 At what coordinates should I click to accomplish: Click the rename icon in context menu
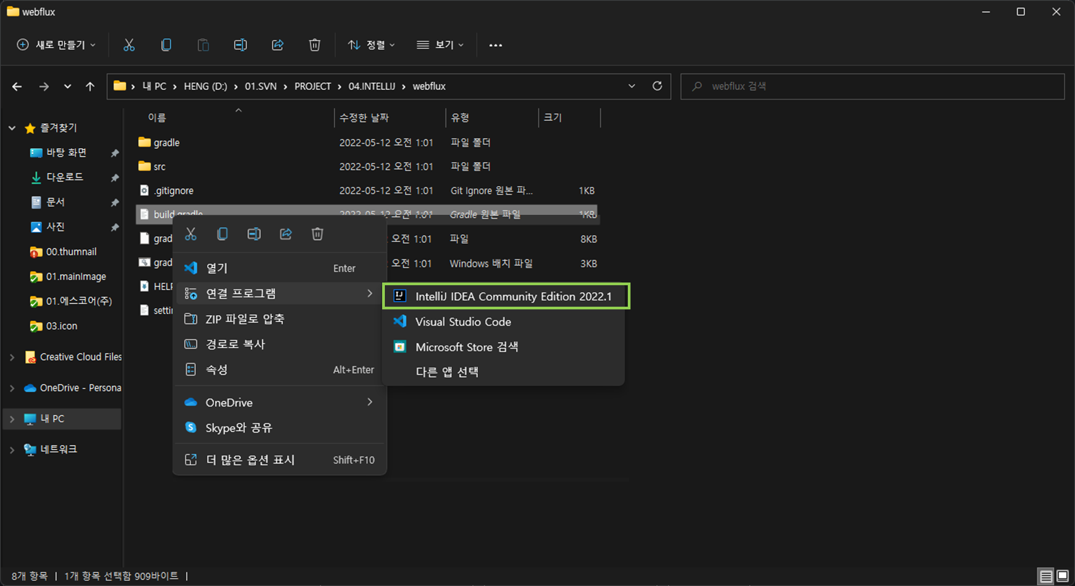[254, 234]
